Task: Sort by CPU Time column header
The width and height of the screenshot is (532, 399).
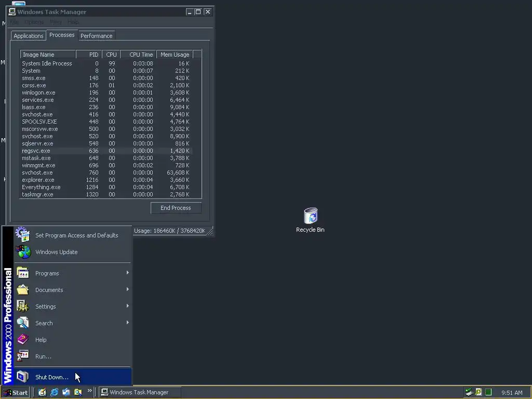Action: pos(138,55)
